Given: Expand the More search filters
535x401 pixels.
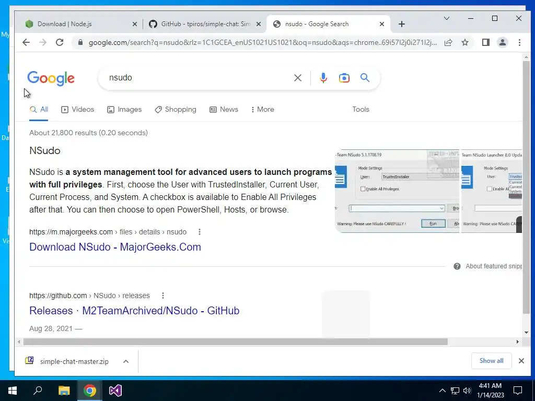Looking at the screenshot, I should tap(262, 110).
